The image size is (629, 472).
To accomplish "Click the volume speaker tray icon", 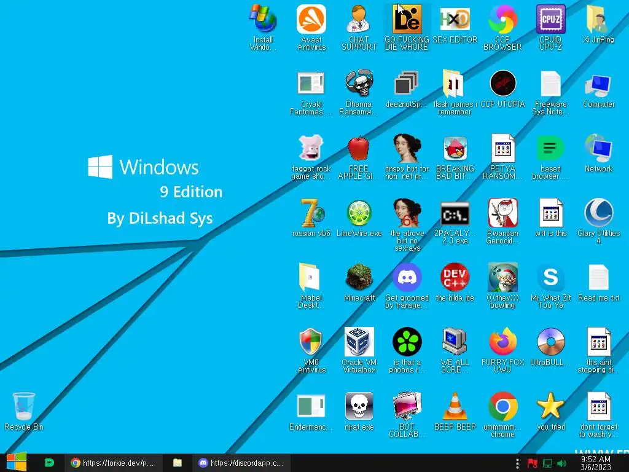I will (x=561, y=463).
